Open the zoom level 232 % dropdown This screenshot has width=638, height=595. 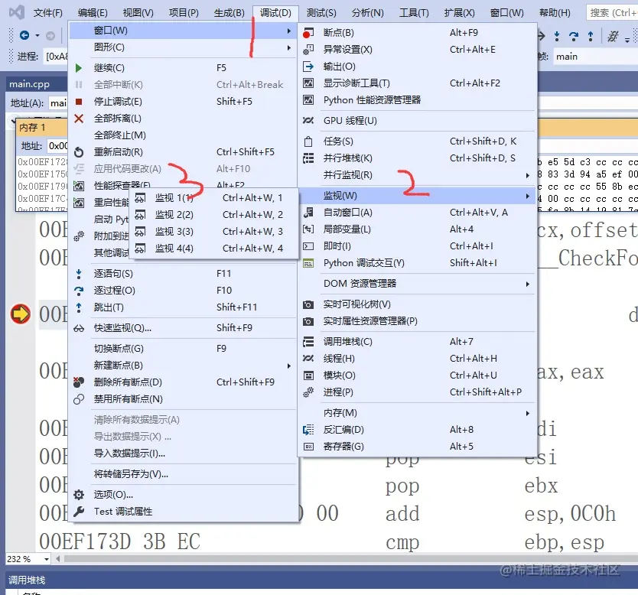point(47,559)
